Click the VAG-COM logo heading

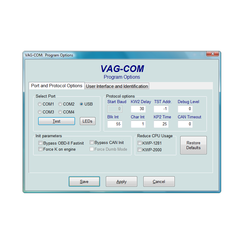click(x=122, y=69)
